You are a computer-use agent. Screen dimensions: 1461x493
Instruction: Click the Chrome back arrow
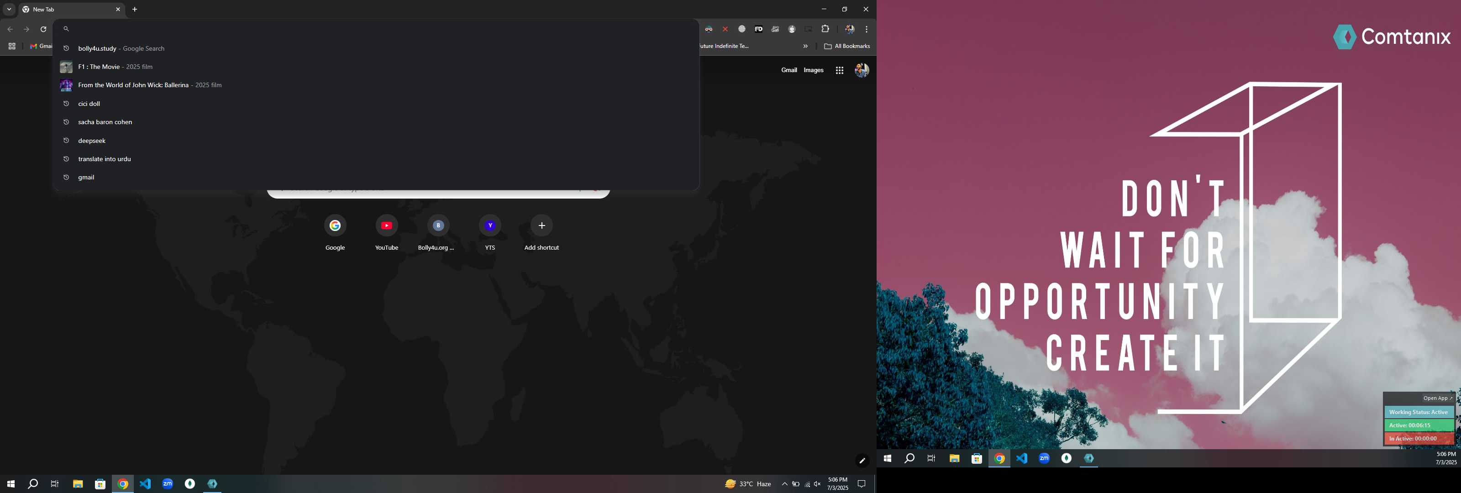10,29
